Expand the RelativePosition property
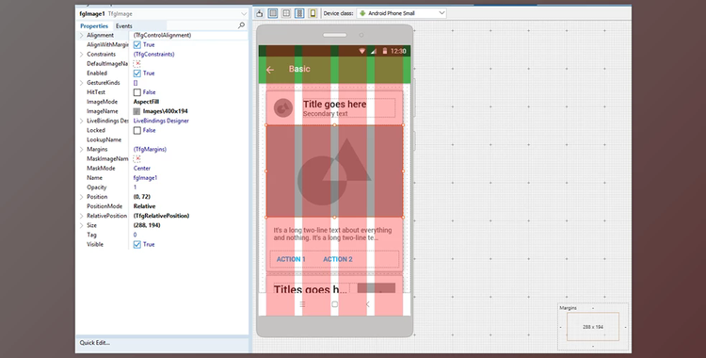The image size is (706, 358). 82,216
